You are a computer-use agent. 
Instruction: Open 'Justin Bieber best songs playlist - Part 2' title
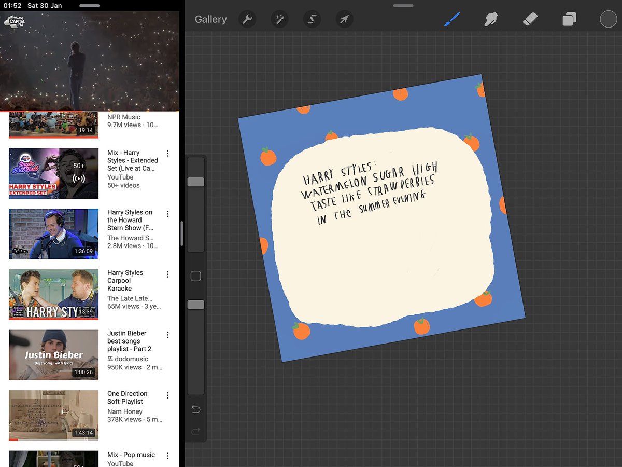[130, 341]
